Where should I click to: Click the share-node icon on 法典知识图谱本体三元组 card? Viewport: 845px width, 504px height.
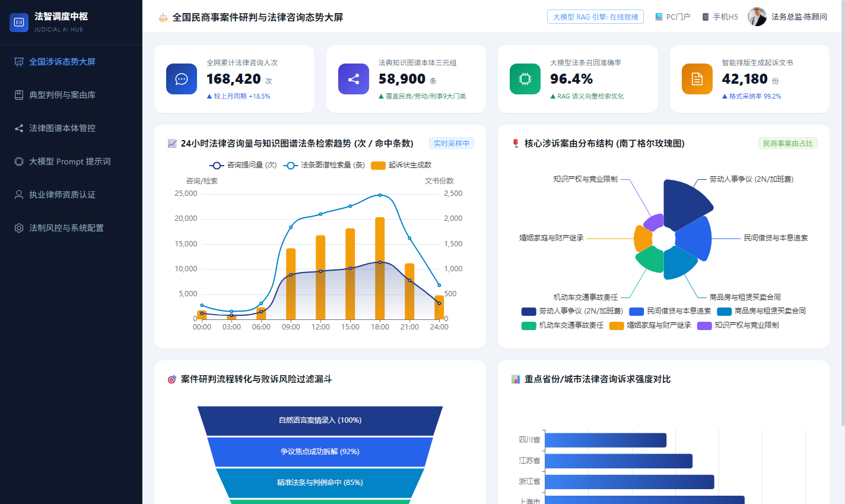click(x=354, y=79)
